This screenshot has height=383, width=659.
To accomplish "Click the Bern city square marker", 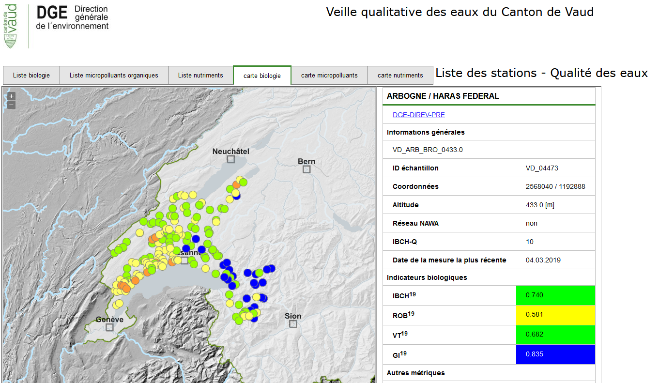I will (307, 169).
